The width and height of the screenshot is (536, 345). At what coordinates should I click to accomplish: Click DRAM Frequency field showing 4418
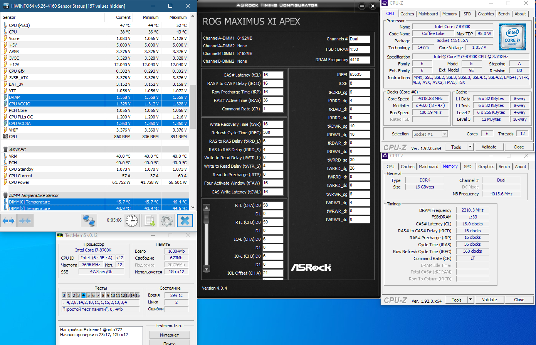pos(360,60)
